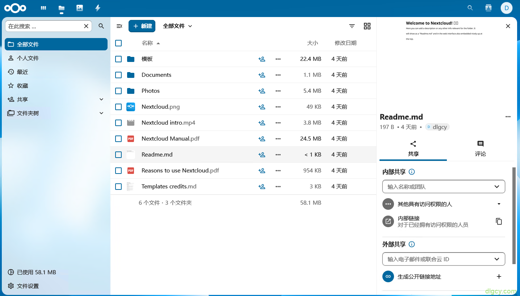Switch to the 评论 tab in sidebar
This screenshot has height=296, width=520.
[481, 149]
